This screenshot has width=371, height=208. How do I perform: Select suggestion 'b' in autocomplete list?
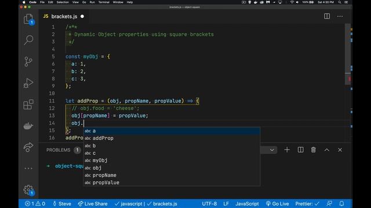click(x=172, y=146)
